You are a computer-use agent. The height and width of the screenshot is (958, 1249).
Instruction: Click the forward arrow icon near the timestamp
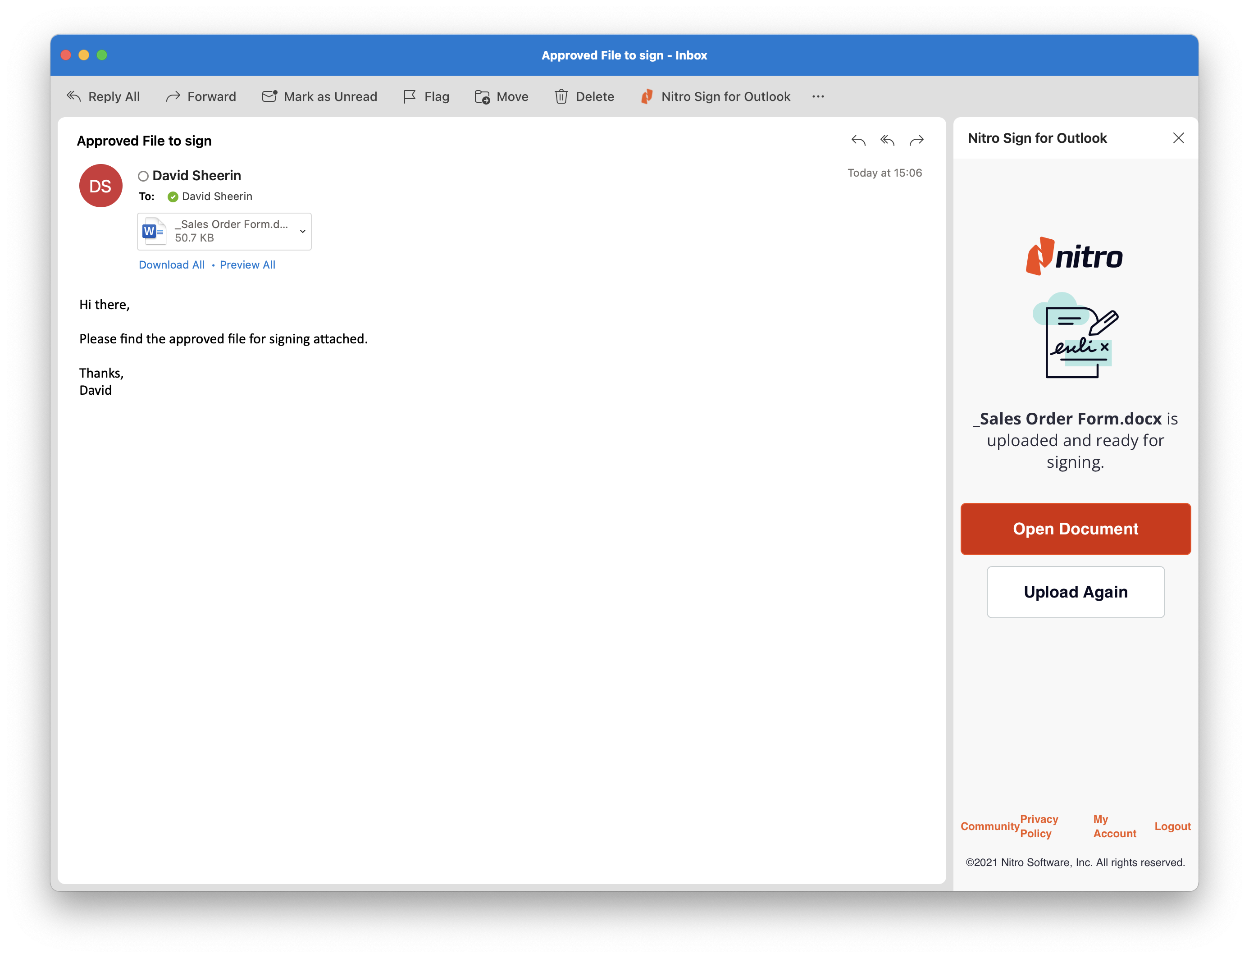tap(916, 140)
